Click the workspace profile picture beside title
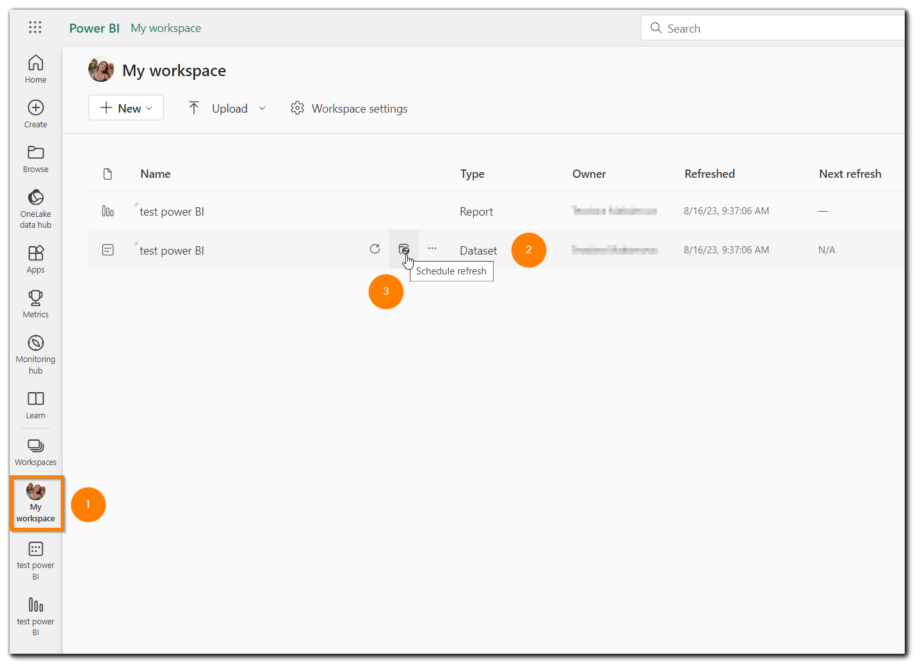Viewport: 922px width, 671px height. 101,70
